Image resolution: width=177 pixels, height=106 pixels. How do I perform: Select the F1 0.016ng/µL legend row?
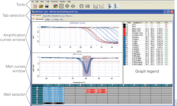tap(146, 58)
